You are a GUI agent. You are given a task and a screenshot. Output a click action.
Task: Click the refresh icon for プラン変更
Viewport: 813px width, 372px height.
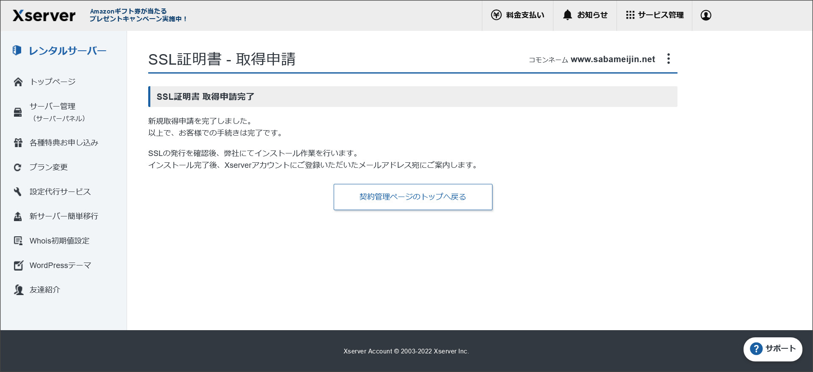pos(18,167)
